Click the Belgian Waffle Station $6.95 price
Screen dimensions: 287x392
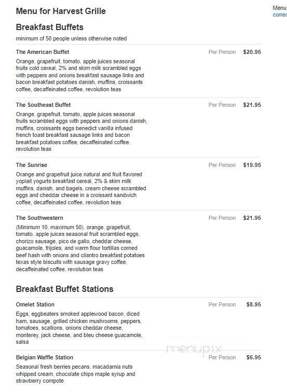[x=254, y=357]
